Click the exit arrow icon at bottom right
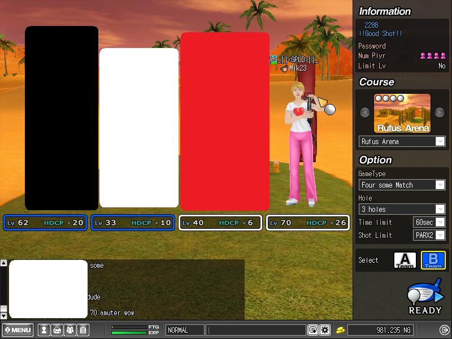Image resolution: width=452 pixels, height=339 pixels. [x=444, y=330]
